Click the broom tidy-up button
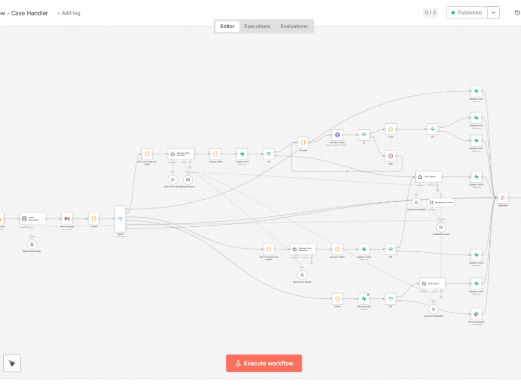 [12, 363]
